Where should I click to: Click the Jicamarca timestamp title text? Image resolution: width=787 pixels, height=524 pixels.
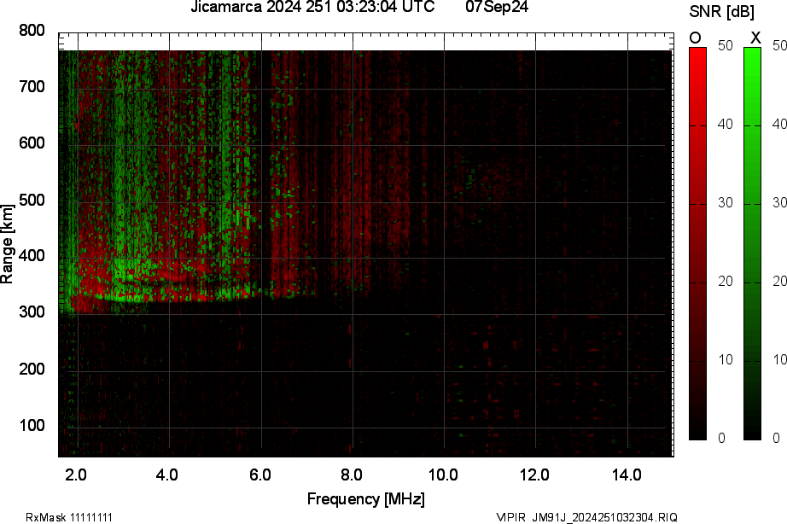(313, 8)
